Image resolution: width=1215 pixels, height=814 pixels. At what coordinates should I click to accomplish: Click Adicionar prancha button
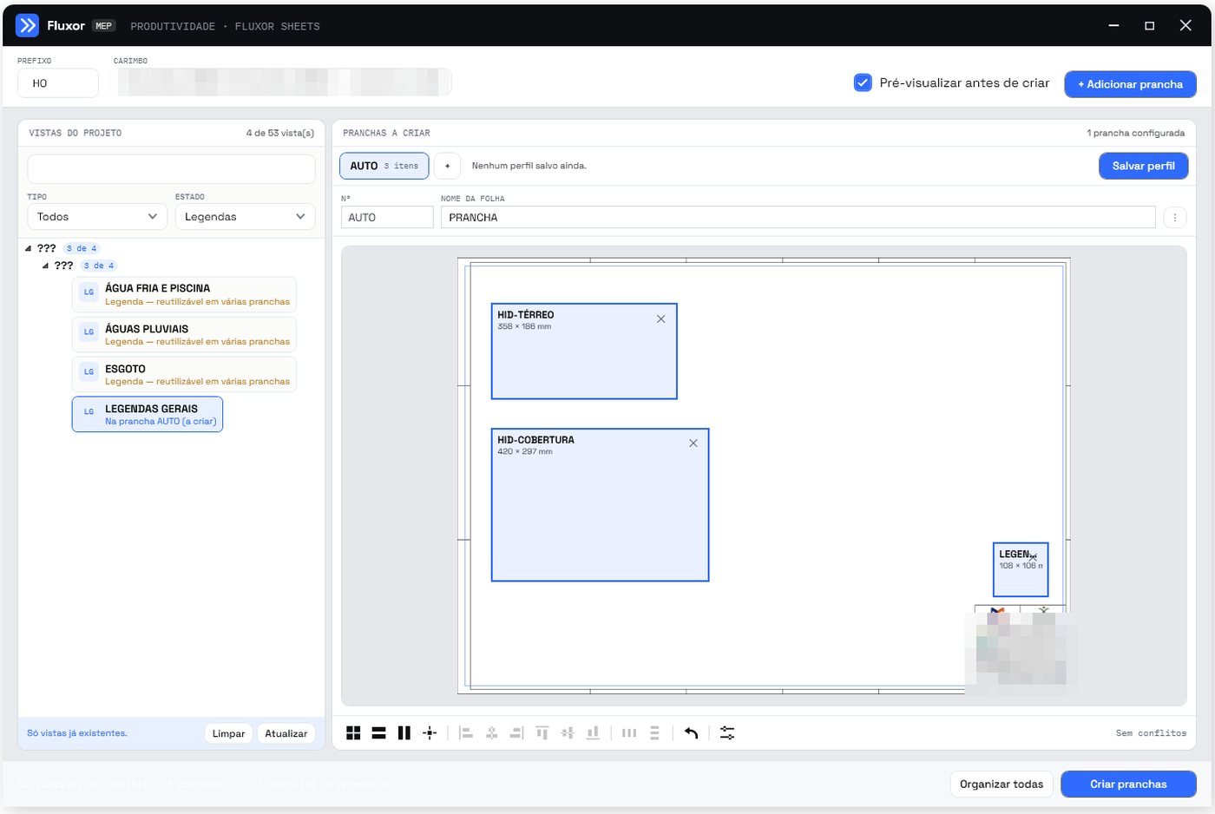coord(1130,84)
